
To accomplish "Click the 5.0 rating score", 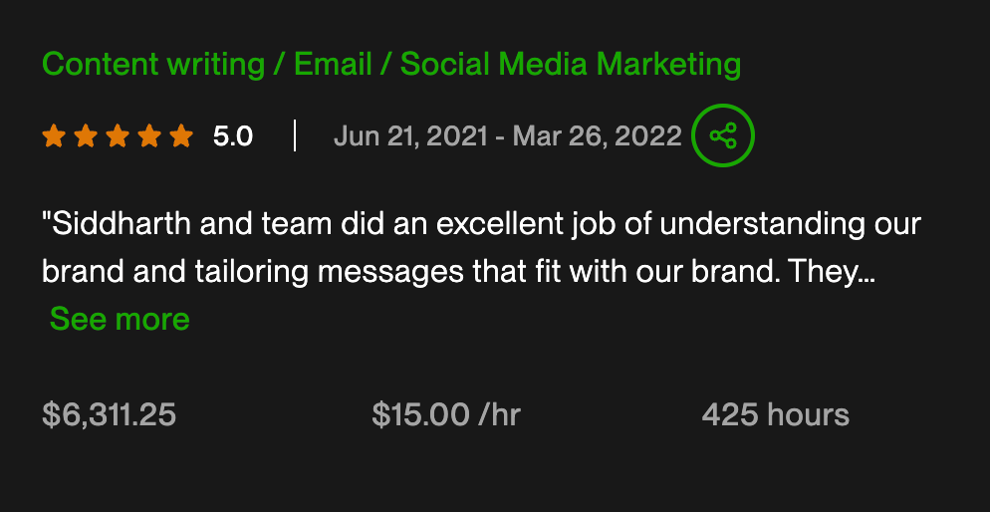I will click(x=233, y=135).
